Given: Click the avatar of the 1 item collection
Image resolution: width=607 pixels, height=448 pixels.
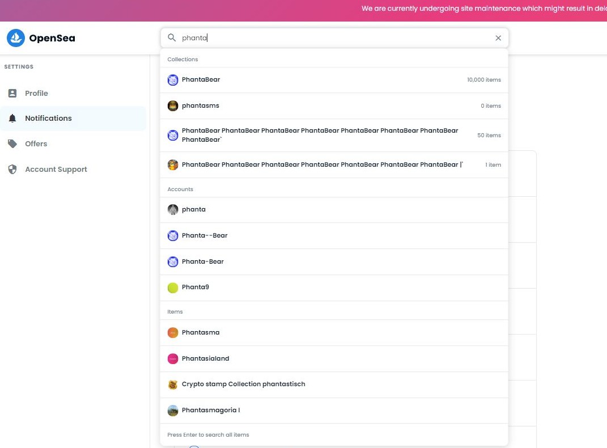Looking at the screenshot, I should point(173,164).
